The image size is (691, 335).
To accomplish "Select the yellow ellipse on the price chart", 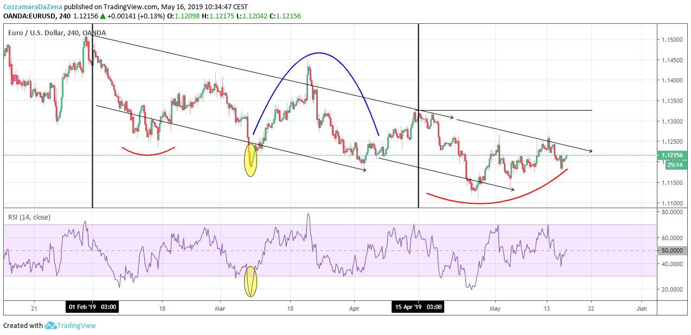I will click(x=250, y=159).
